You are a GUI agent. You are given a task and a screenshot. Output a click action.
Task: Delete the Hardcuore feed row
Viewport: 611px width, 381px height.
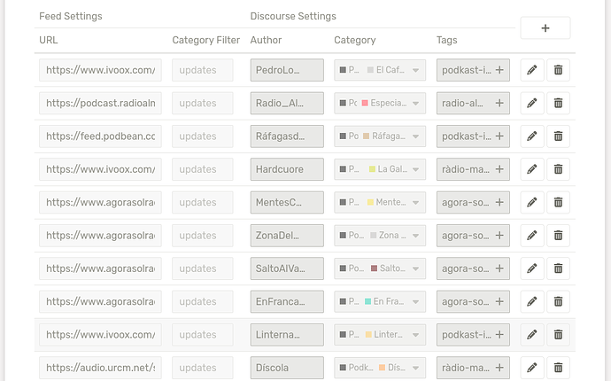[x=559, y=169]
